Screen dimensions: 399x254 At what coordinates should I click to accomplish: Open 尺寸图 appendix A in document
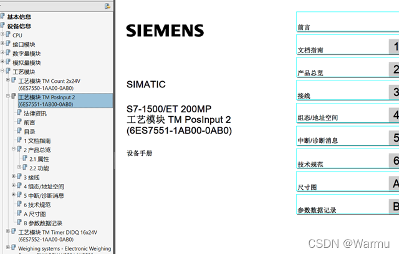pyautogui.click(x=348, y=182)
